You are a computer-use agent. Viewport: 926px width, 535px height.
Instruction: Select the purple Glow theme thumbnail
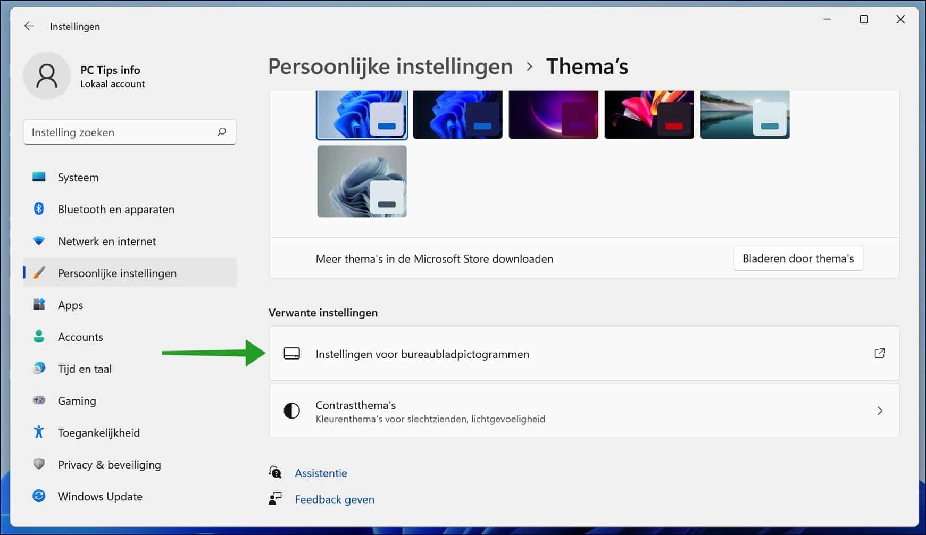tap(553, 113)
